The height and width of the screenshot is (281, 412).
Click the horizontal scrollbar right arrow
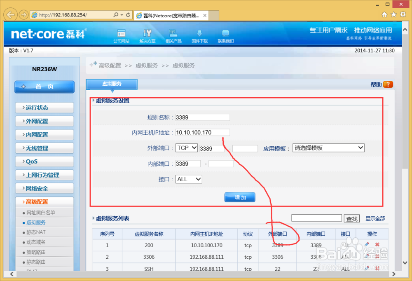coord(393,274)
